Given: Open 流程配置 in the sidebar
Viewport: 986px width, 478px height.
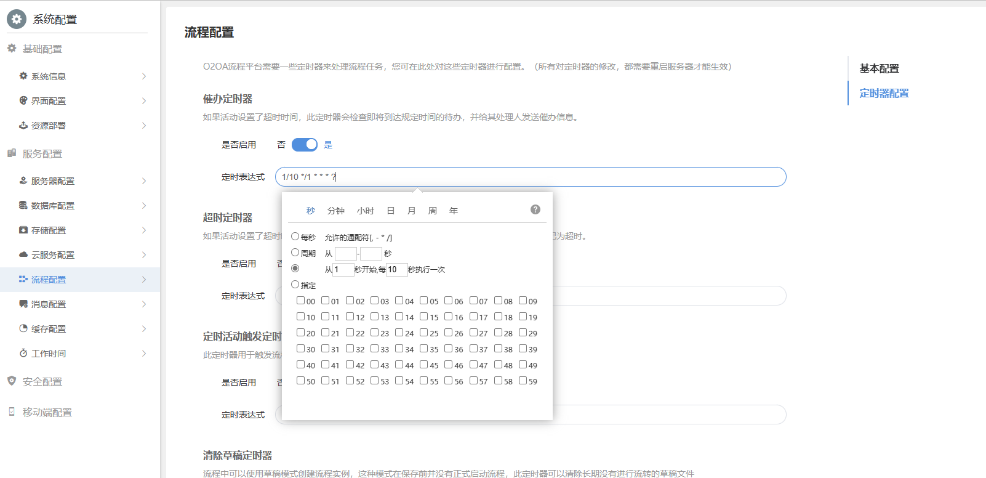Looking at the screenshot, I should [80, 280].
